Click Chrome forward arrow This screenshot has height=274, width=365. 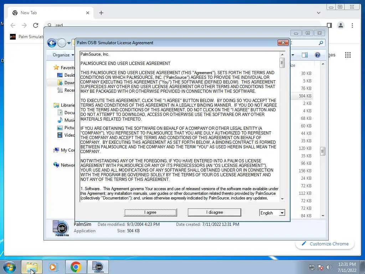click(24, 25)
